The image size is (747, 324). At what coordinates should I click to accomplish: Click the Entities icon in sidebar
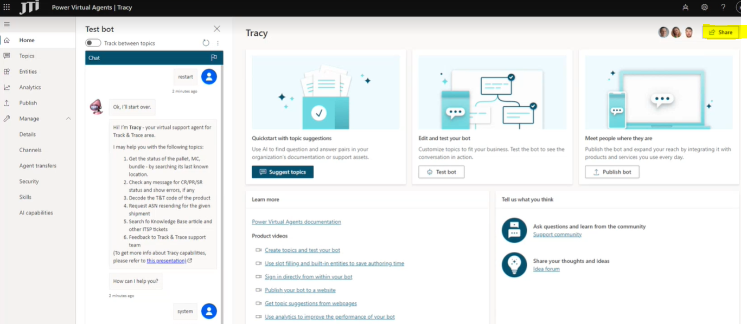(x=7, y=72)
